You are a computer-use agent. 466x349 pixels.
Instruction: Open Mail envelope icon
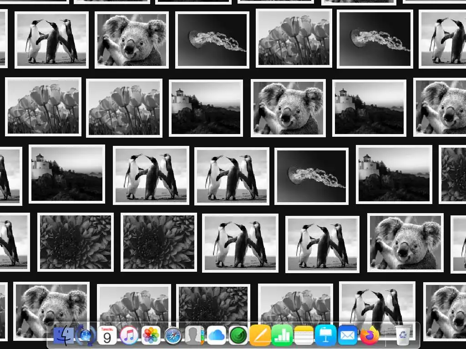point(347,336)
